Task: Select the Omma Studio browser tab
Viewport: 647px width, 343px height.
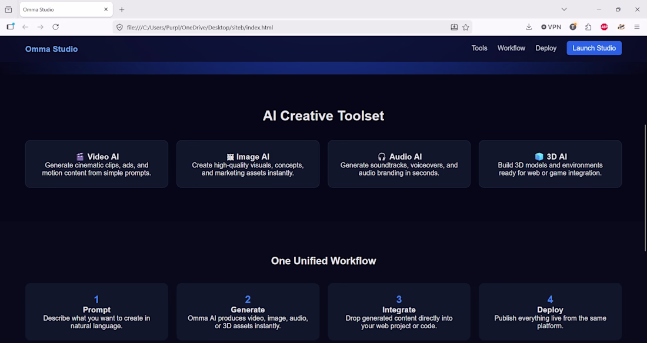Action: click(x=66, y=9)
